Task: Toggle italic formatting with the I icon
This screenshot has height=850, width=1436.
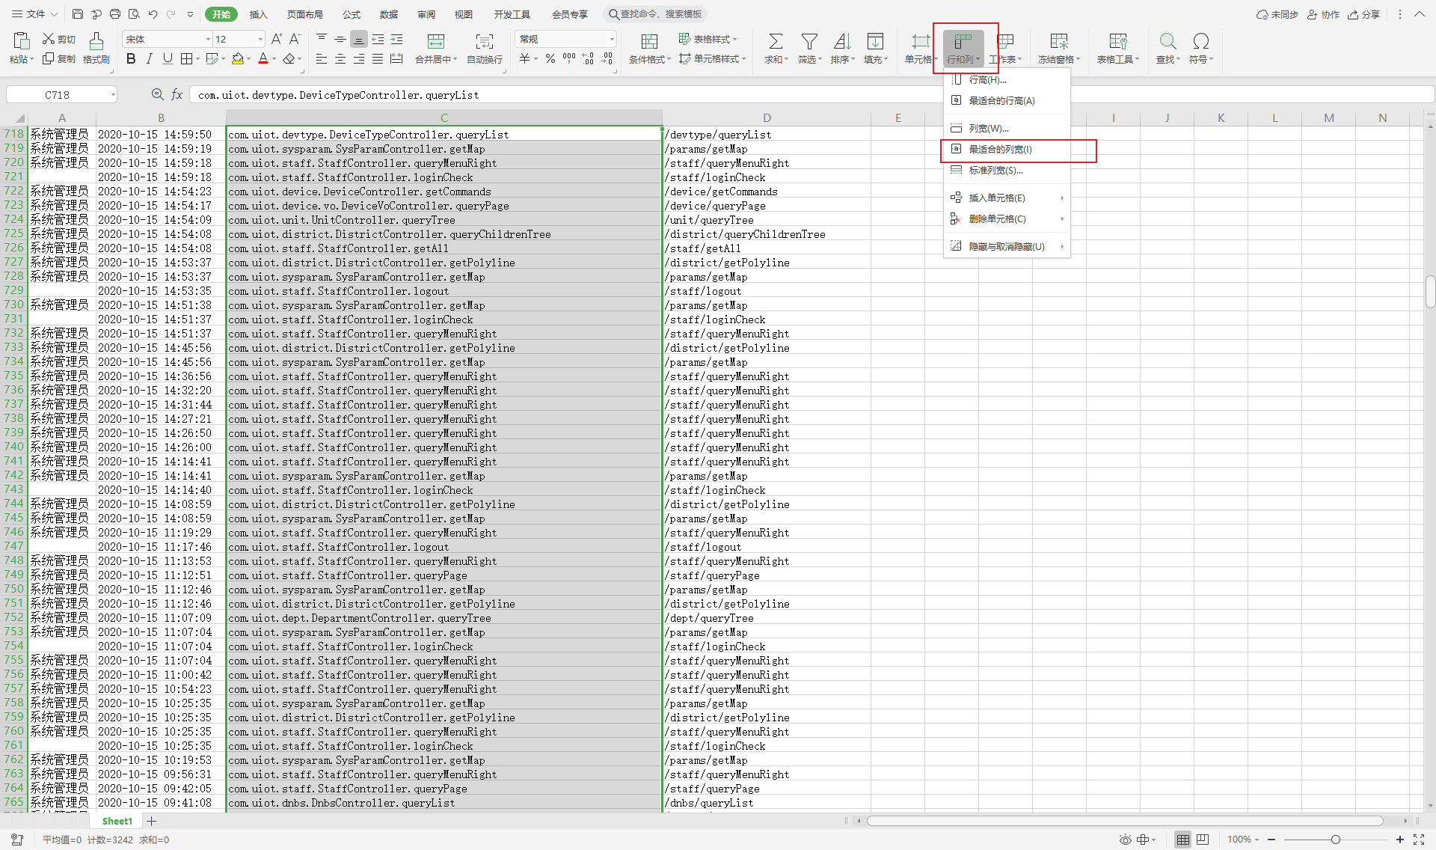Action: tap(149, 59)
